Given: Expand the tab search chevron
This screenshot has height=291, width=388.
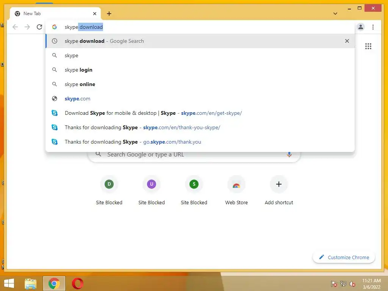Looking at the screenshot, I should click(x=335, y=14).
